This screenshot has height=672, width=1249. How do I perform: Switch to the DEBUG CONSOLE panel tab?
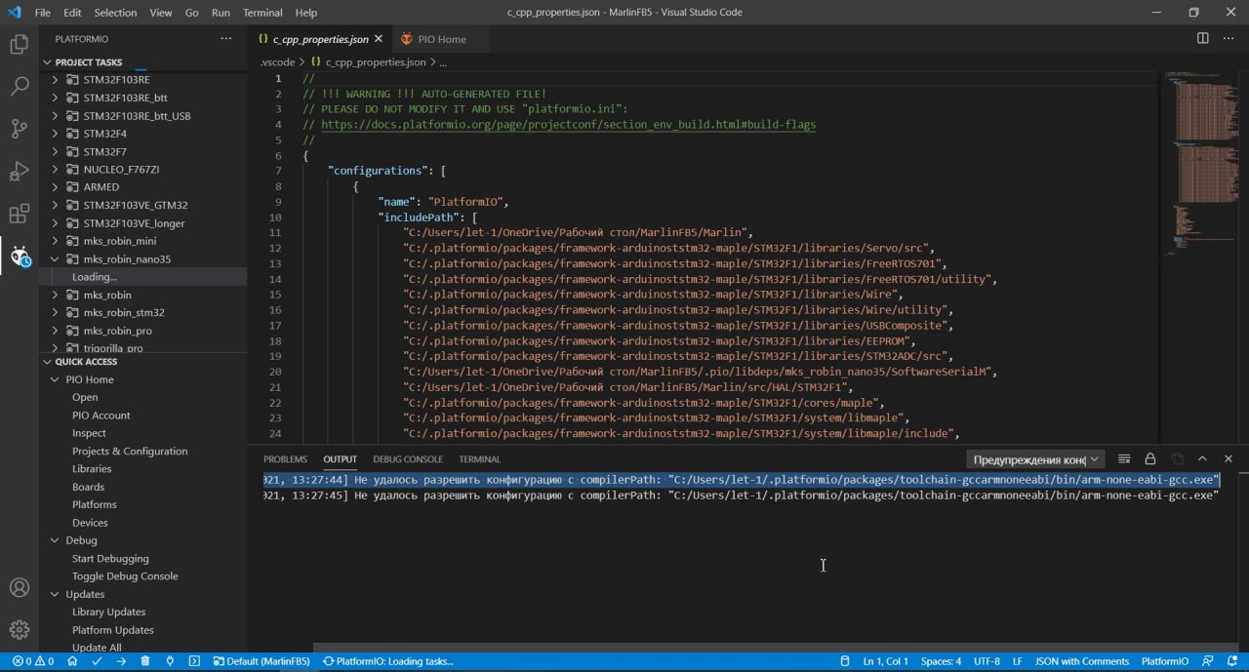coord(408,459)
